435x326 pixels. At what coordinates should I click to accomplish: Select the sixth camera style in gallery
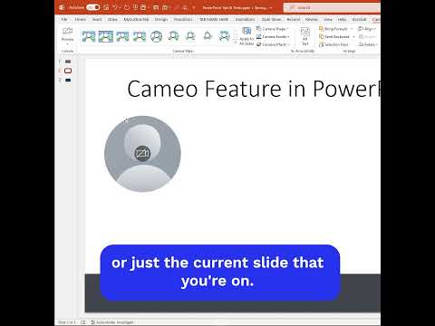point(173,36)
